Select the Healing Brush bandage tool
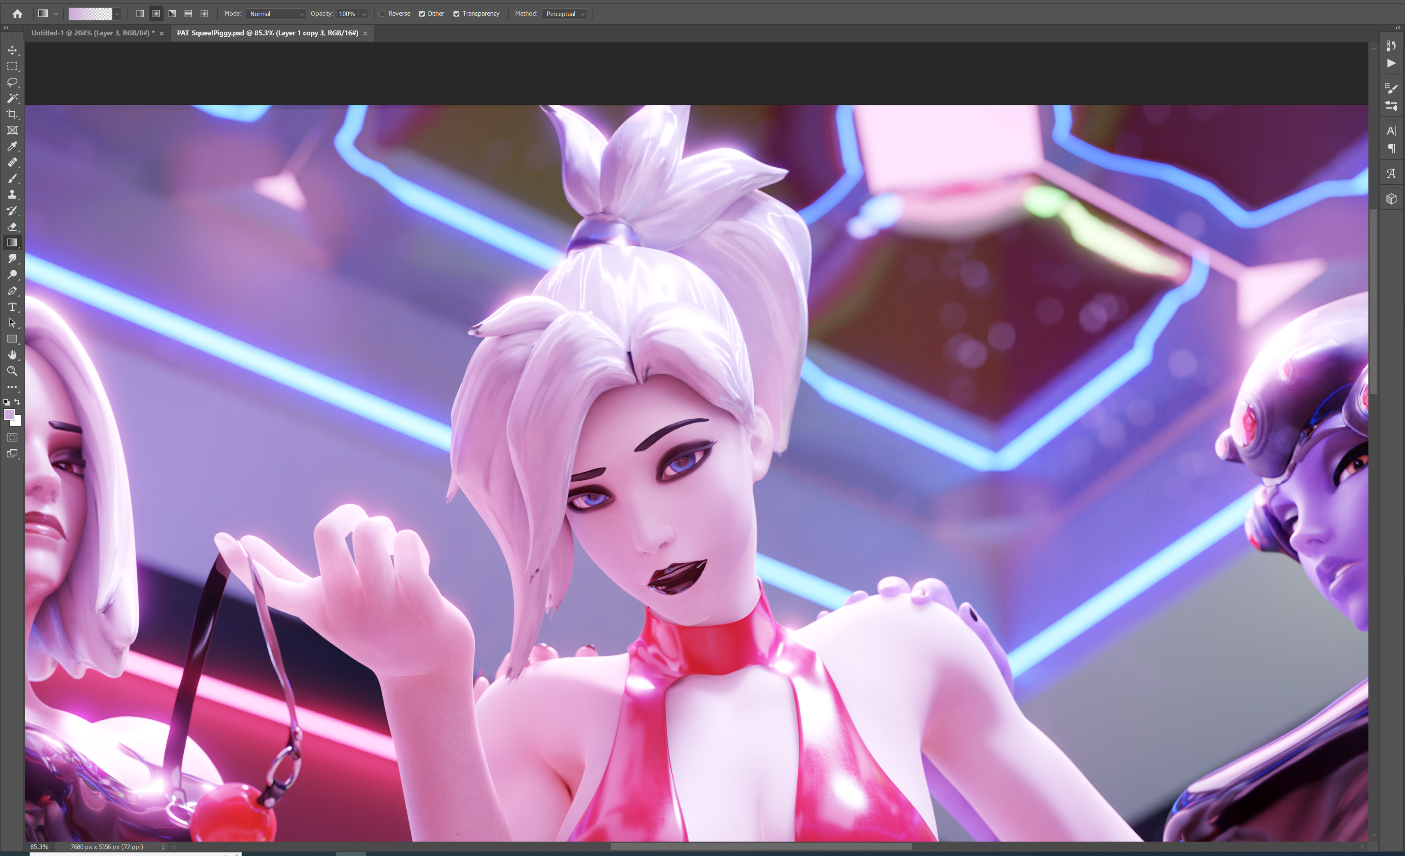Image resolution: width=1405 pixels, height=856 pixels. pyautogui.click(x=12, y=162)
